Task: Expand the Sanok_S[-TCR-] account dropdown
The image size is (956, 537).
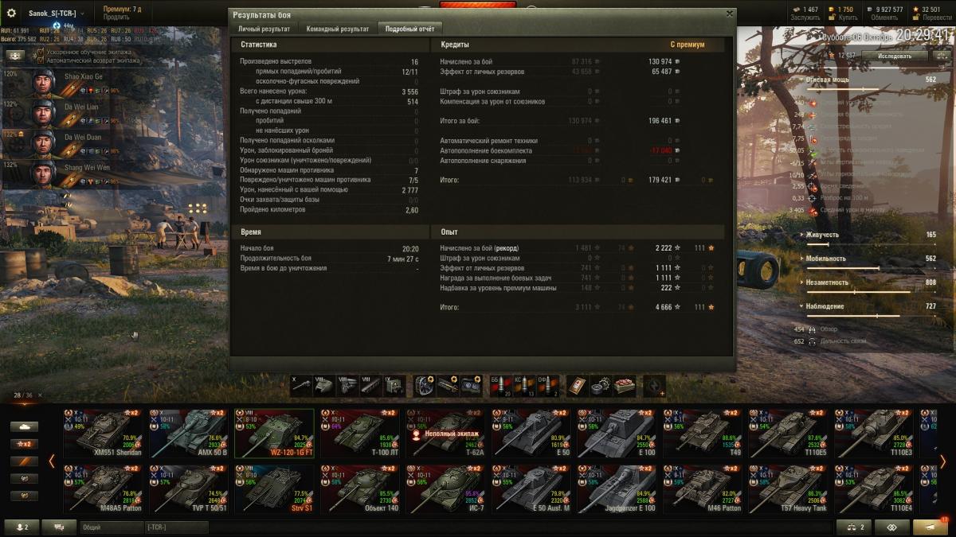Action: (x=57, y=14)
